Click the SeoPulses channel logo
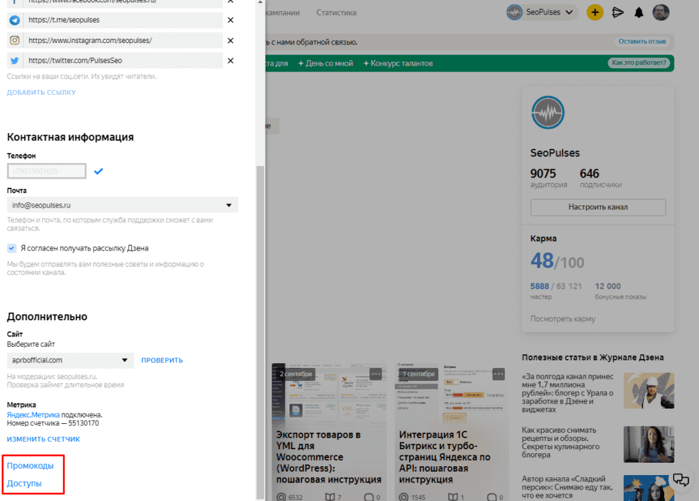Screen dimensions: 699x501 (548, 113)
